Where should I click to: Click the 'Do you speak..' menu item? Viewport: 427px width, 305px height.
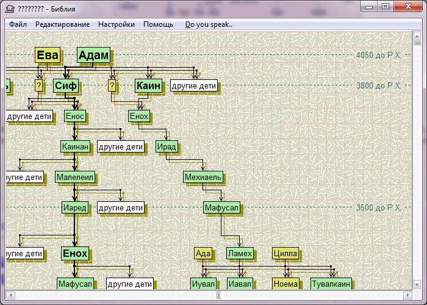pyautogui.click(x=209, y=24)
